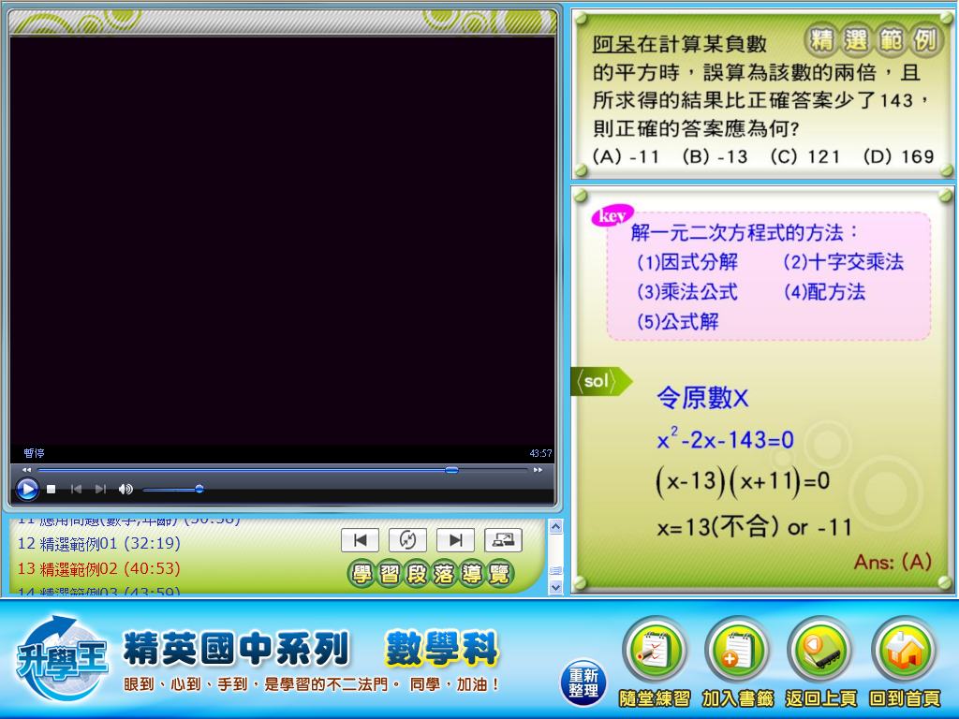Click the rewind arrows left of seek bar
Screen dimensions: 959x719
click(x=27, y=469)
